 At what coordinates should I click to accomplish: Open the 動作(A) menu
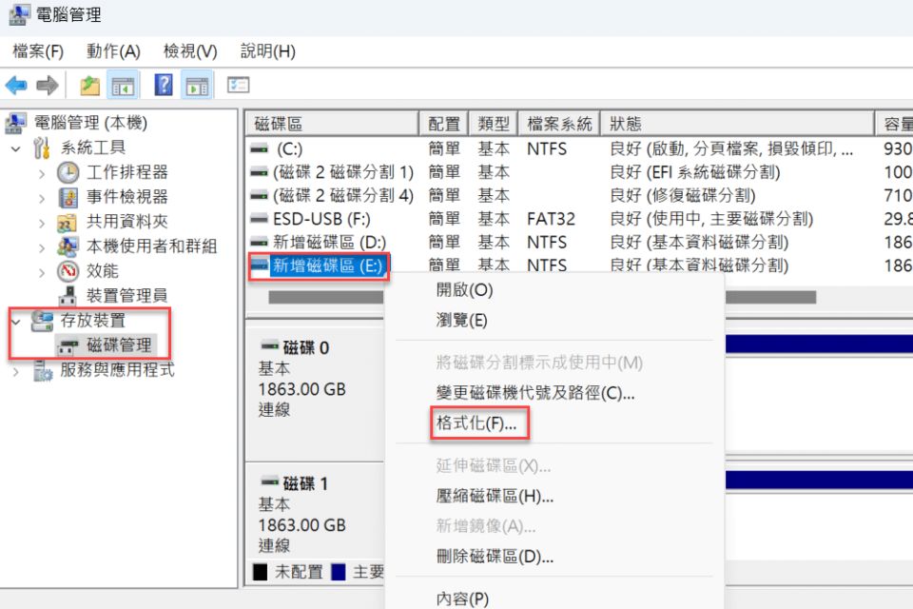tap(113, 51)
